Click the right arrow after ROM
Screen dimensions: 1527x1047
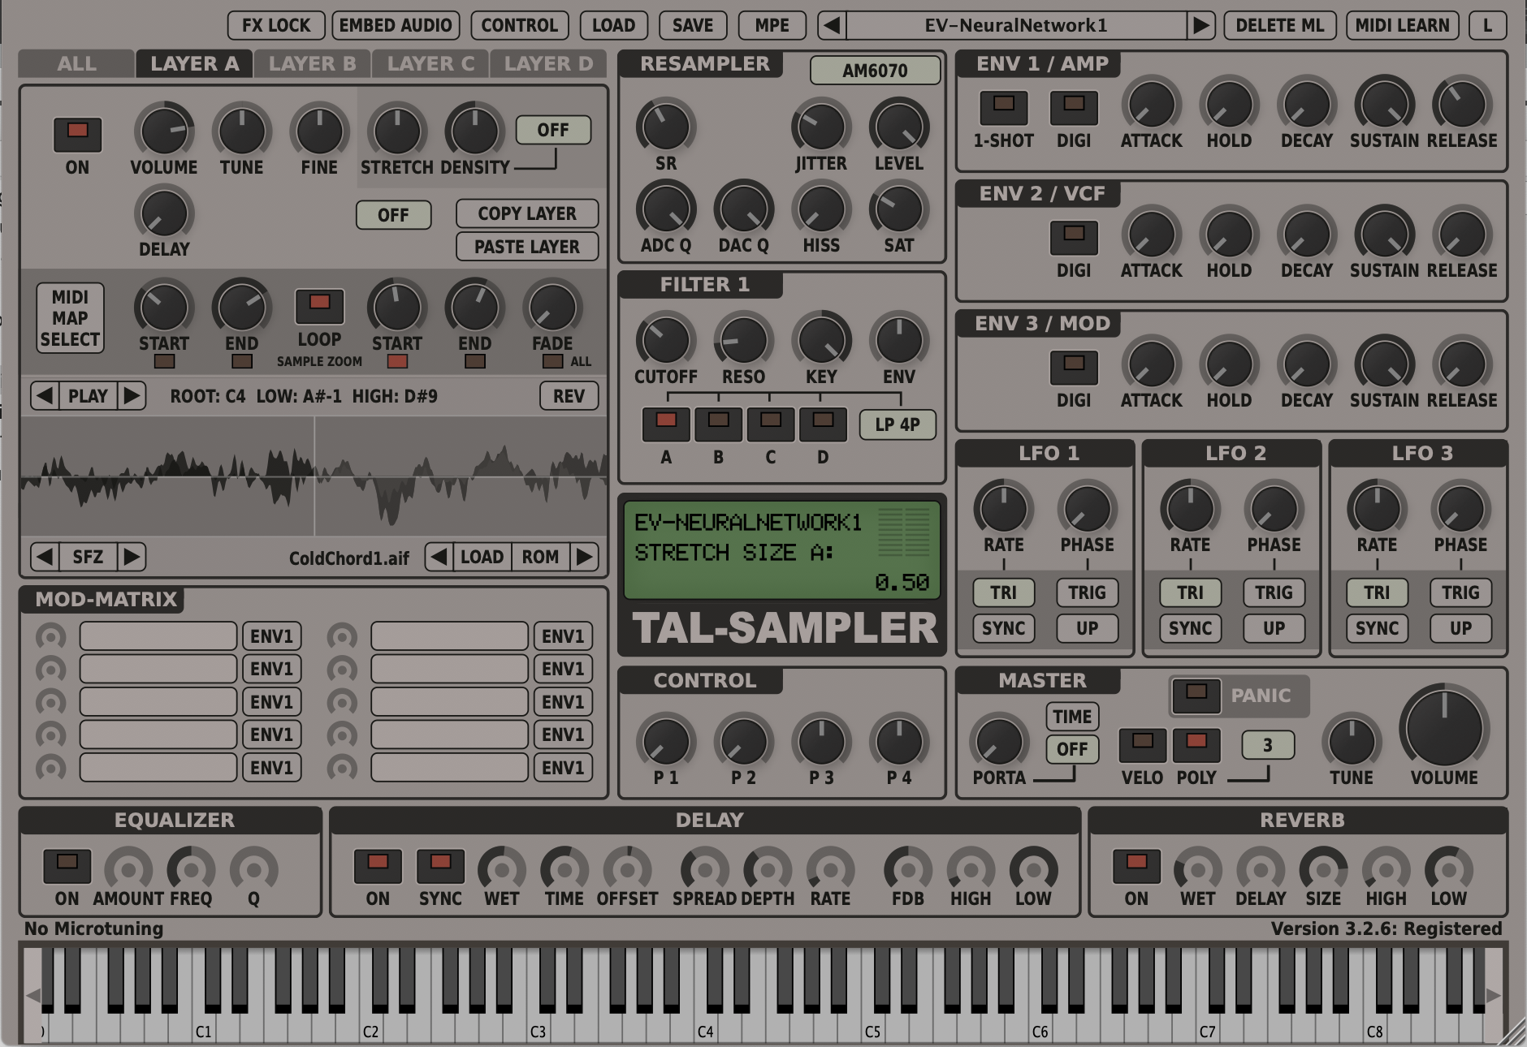[583, 557]
